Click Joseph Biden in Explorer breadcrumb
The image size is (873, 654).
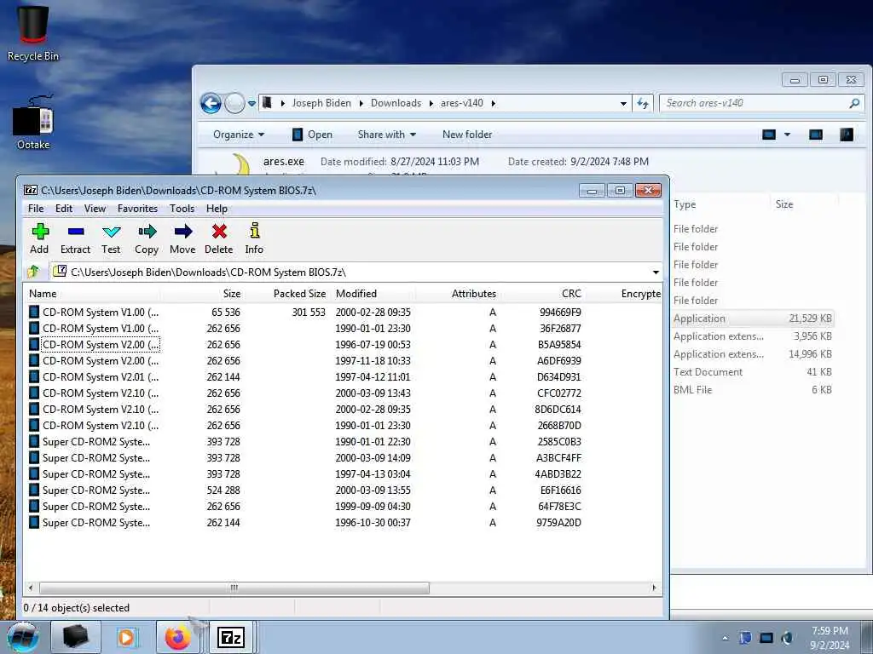[x=321, y=103]
